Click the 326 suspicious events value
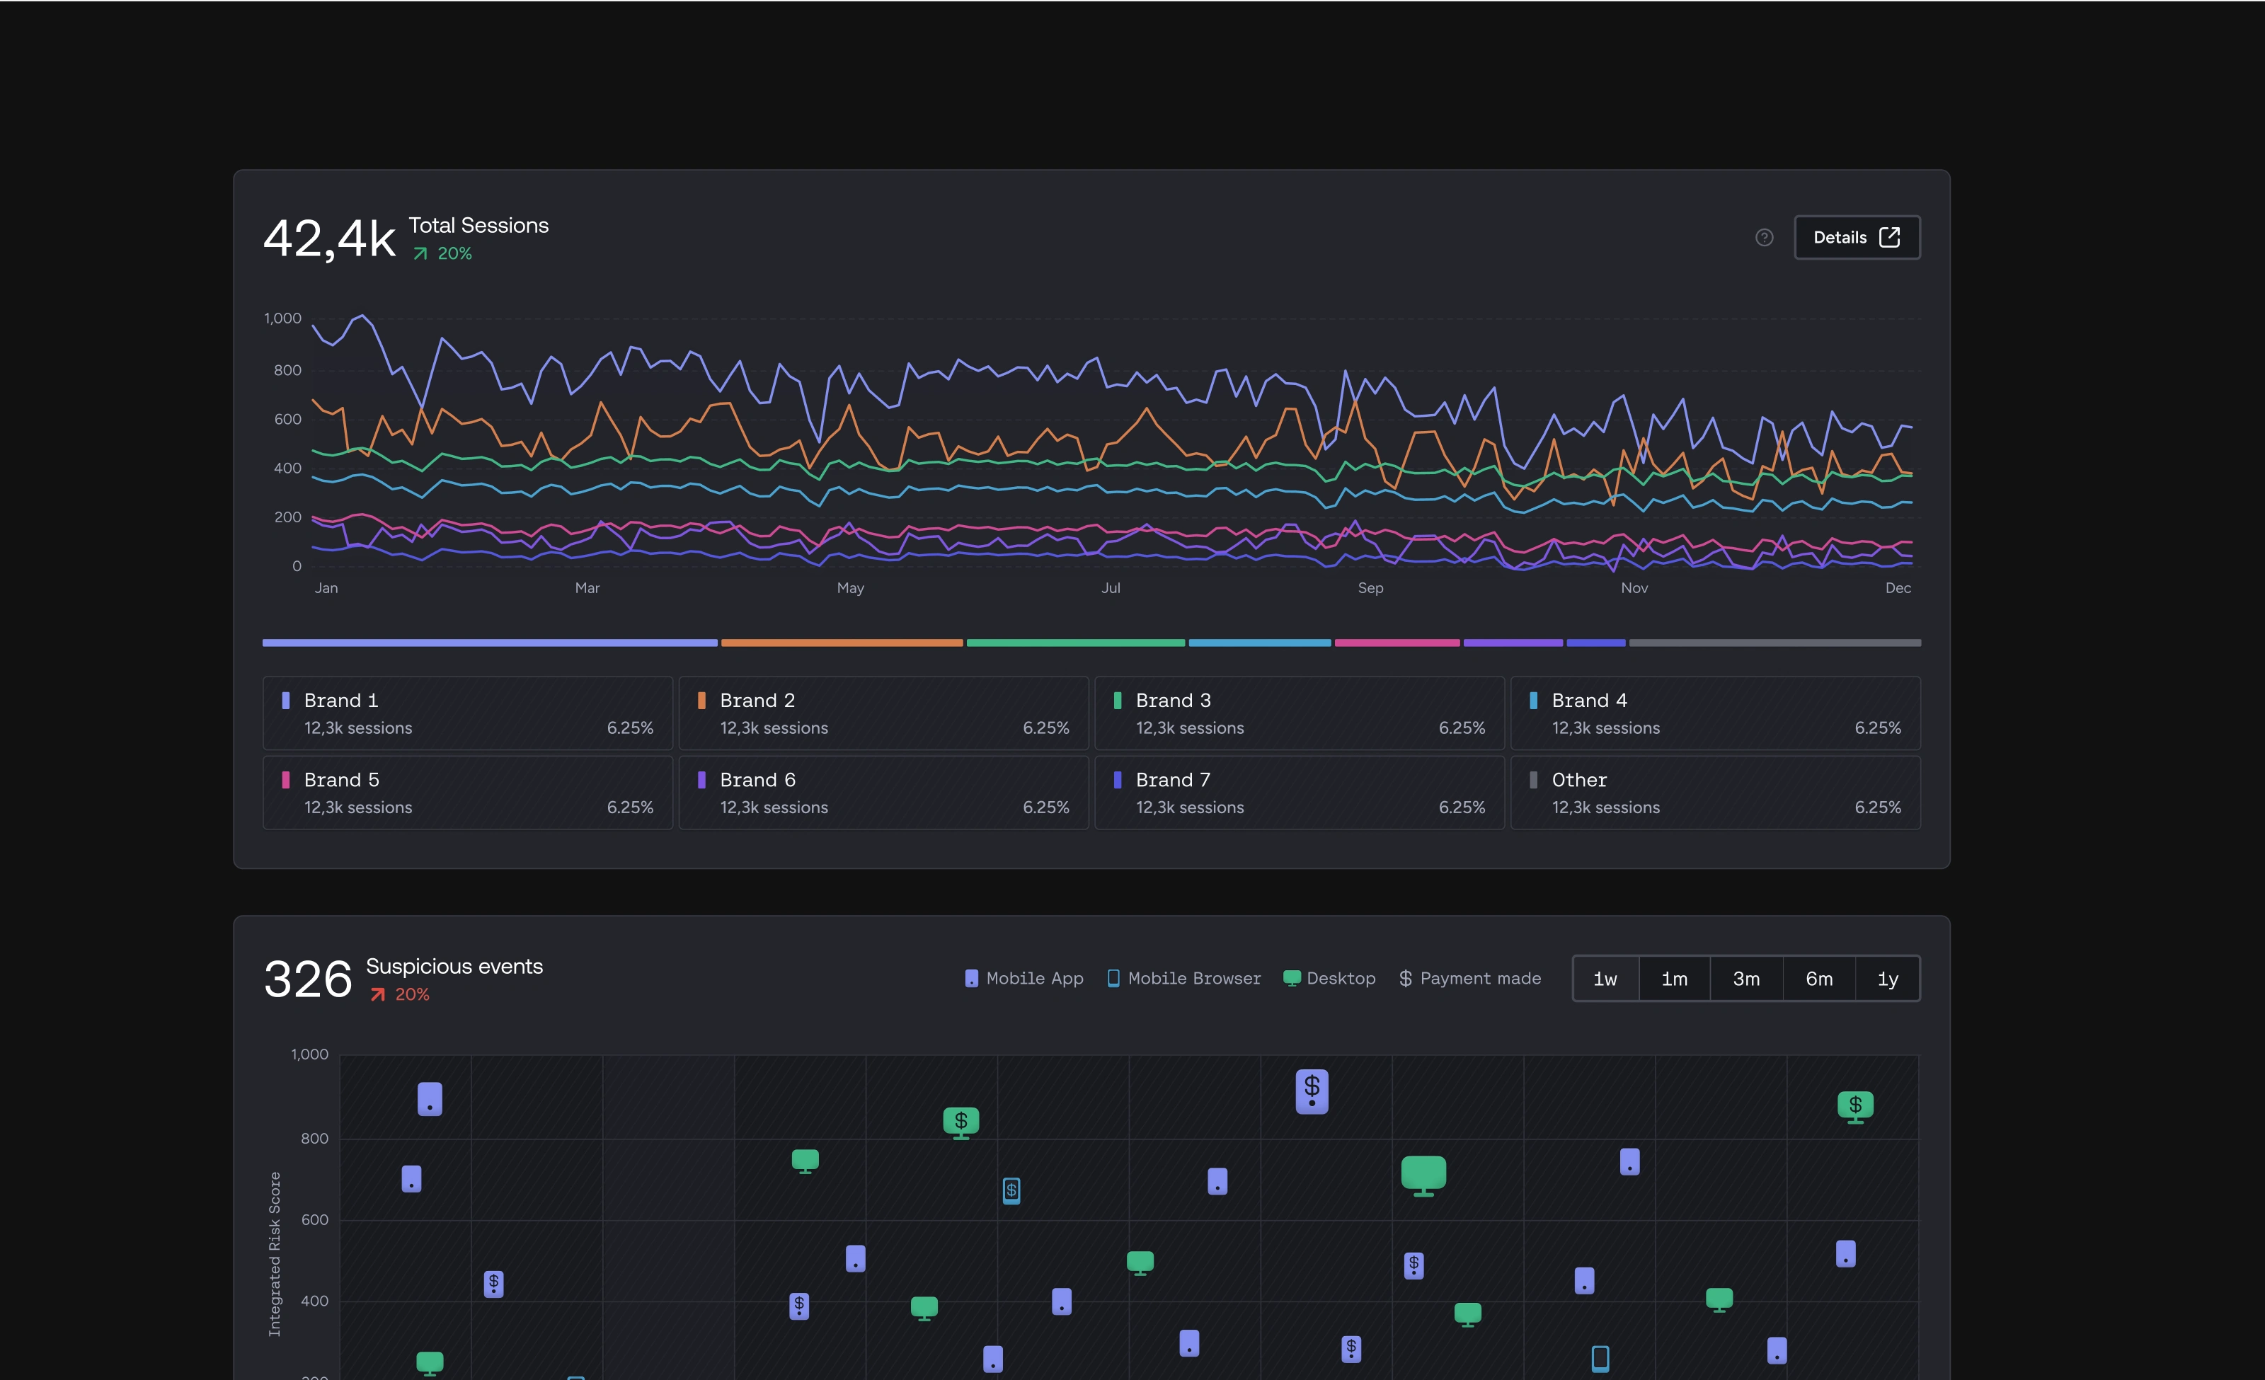This screenshot has width=2265, height=1380. click(x=308, y=979)
